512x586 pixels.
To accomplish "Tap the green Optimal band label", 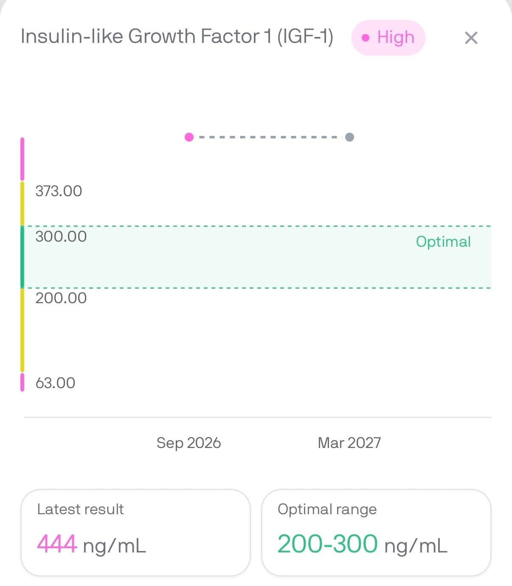I will coord(443,242).
